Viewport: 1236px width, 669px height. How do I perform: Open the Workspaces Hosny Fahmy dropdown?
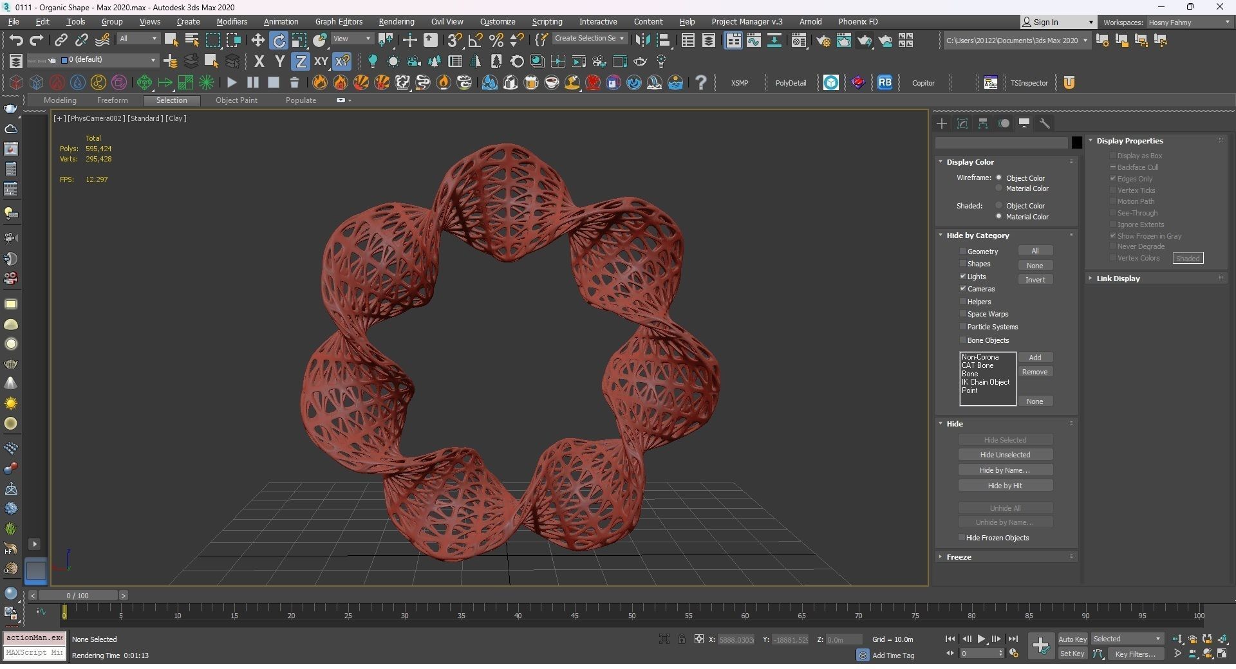click(1188, 23)
